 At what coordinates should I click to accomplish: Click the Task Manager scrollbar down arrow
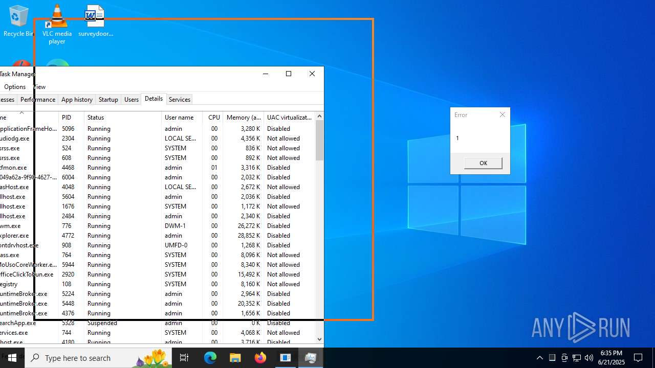[x=319, y=338]
